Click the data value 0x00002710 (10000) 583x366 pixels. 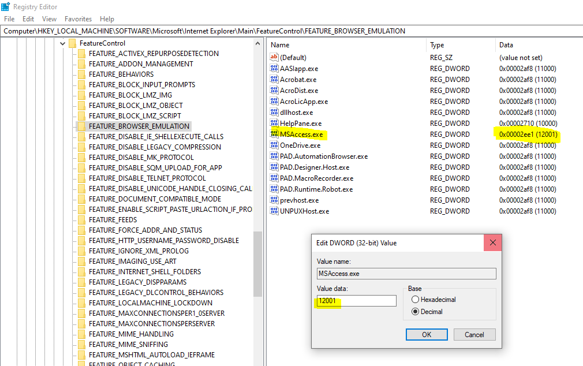pos(528,123)
